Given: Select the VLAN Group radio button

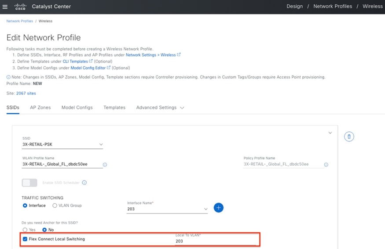Looking at the screenshot, I should pos(55,206).
